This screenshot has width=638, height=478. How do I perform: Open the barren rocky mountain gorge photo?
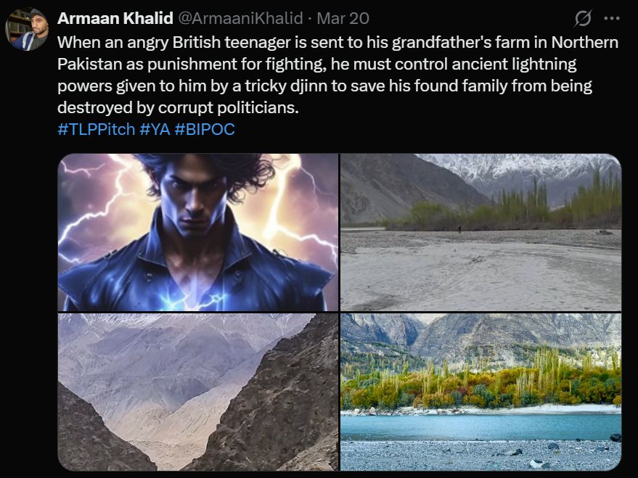pos(197,392)
